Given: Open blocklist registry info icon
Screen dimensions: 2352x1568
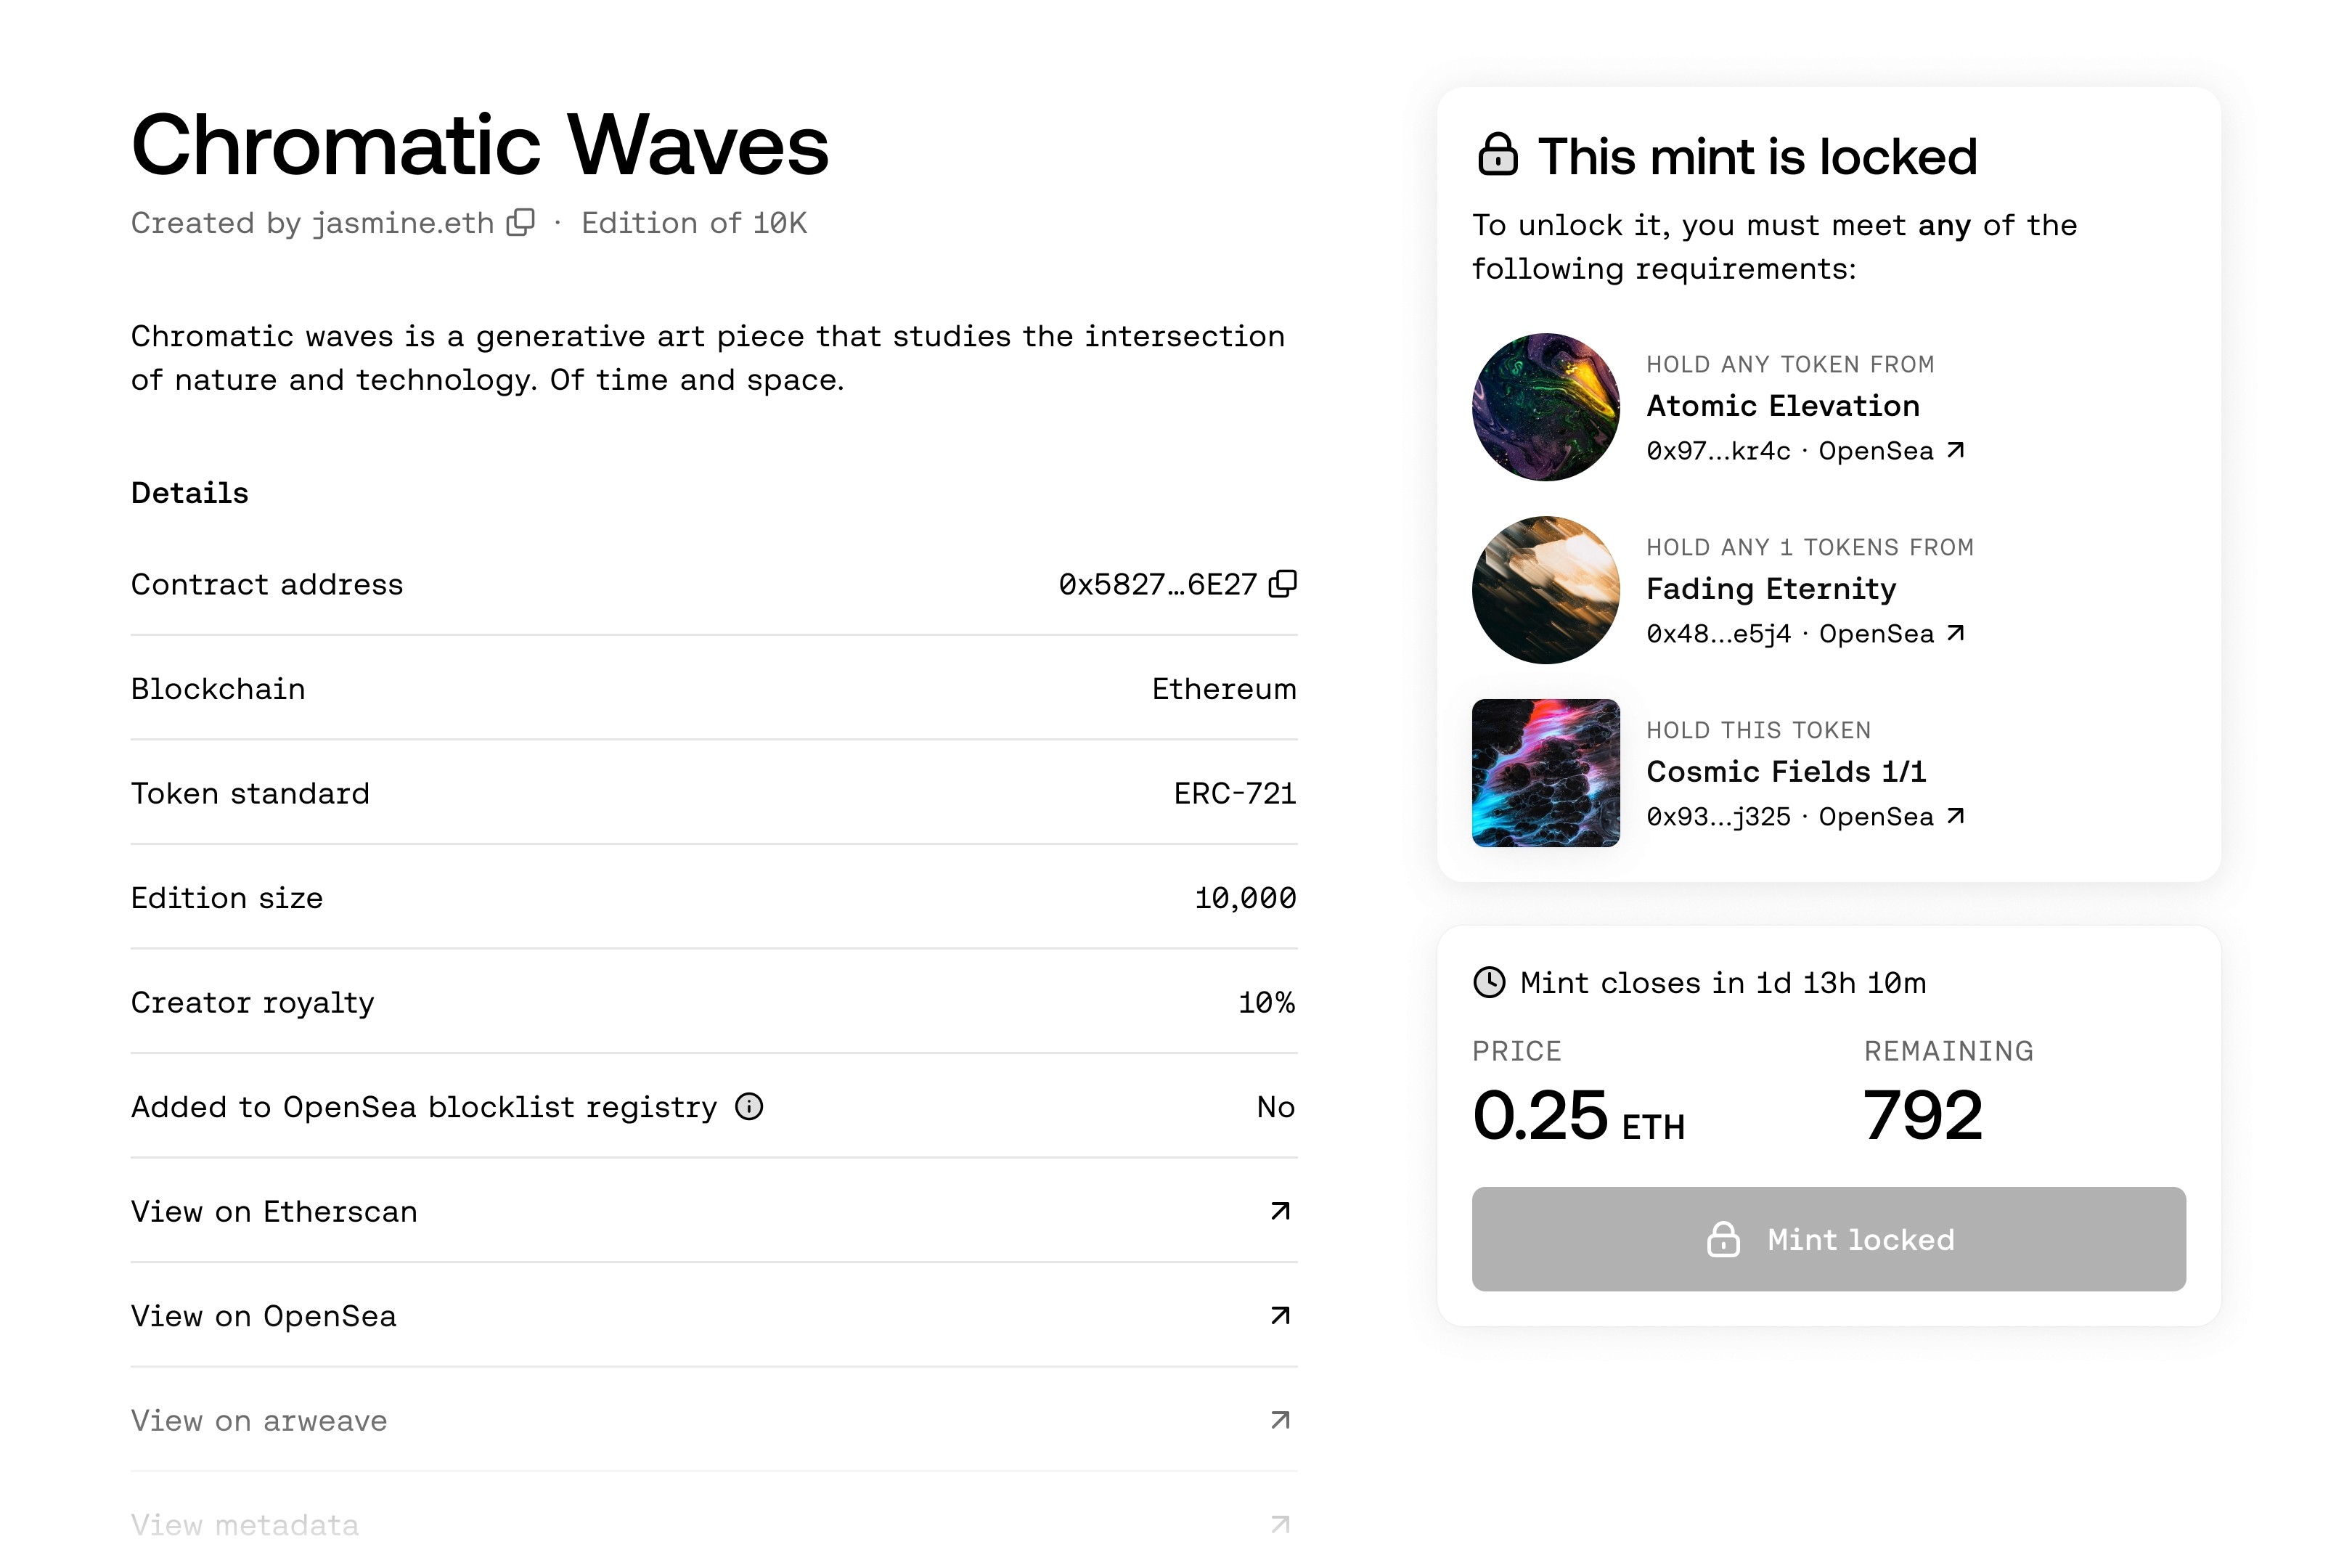Looking at the screenshot, I should 749,1106.
